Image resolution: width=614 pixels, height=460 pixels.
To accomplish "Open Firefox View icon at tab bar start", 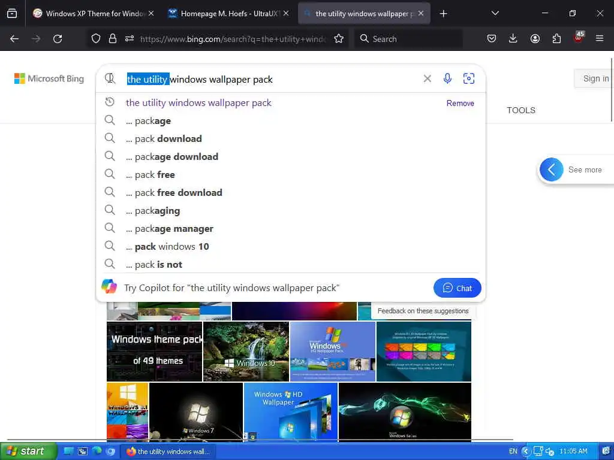I will pos(12,14).
